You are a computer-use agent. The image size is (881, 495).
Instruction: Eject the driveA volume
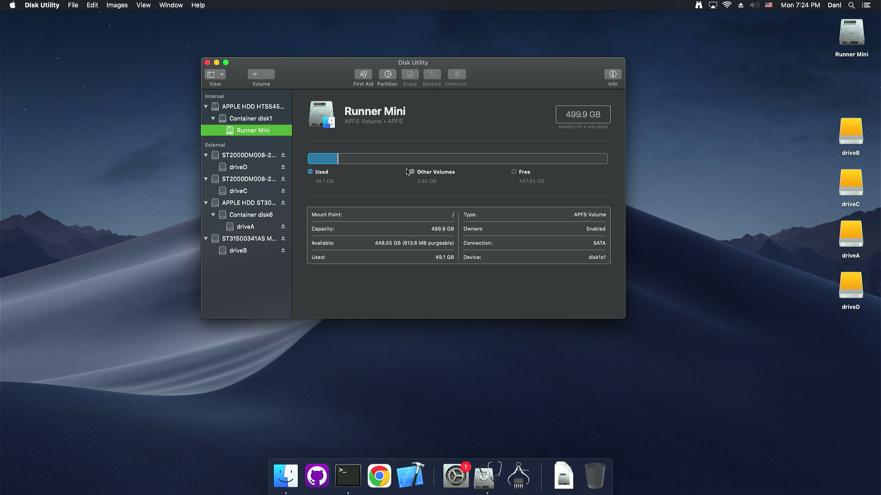(x=283, y=226)
